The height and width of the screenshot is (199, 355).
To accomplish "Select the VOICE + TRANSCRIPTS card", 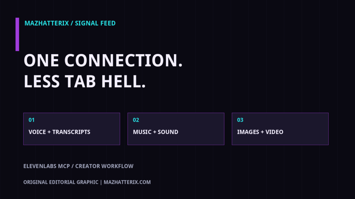I will click(x=71, y=129).
